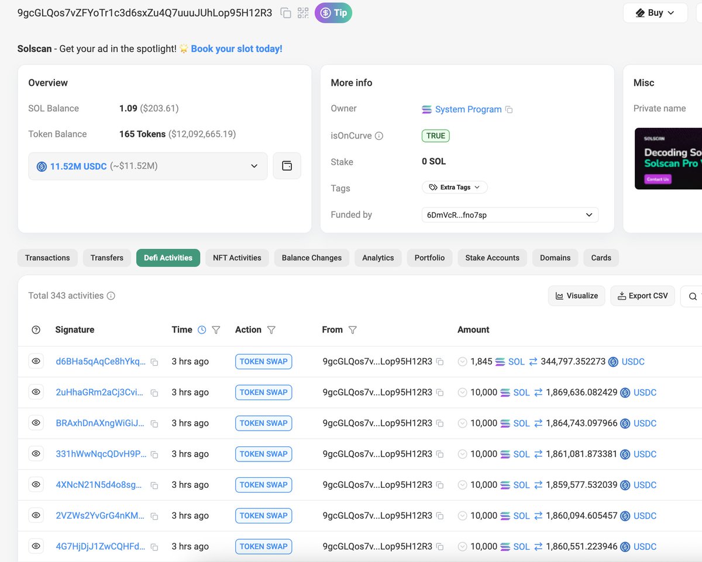Viewport: 702px width, 562px height.
Task: Follow the Book your slot today link
Action: [236, 49]
